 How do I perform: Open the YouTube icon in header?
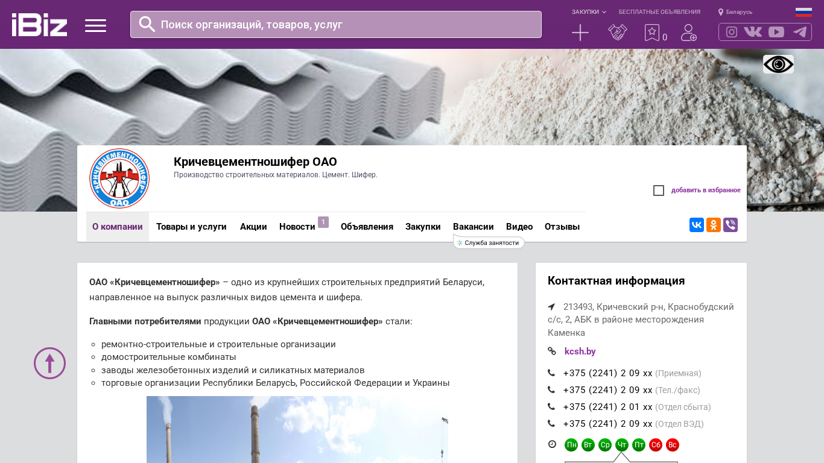776,32
